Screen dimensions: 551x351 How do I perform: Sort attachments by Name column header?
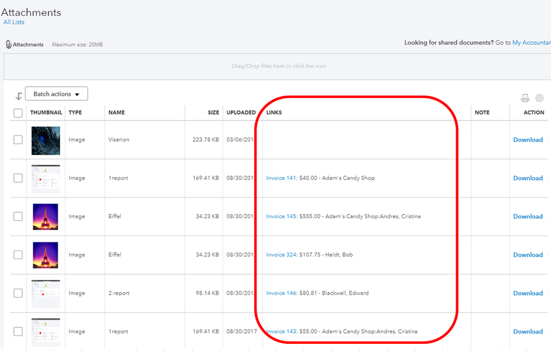pyautogui.click(x=116, y=112)
